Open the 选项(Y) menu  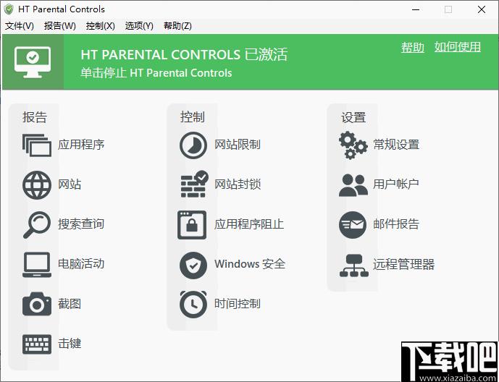pyautogui.click(x=139, y=26)
